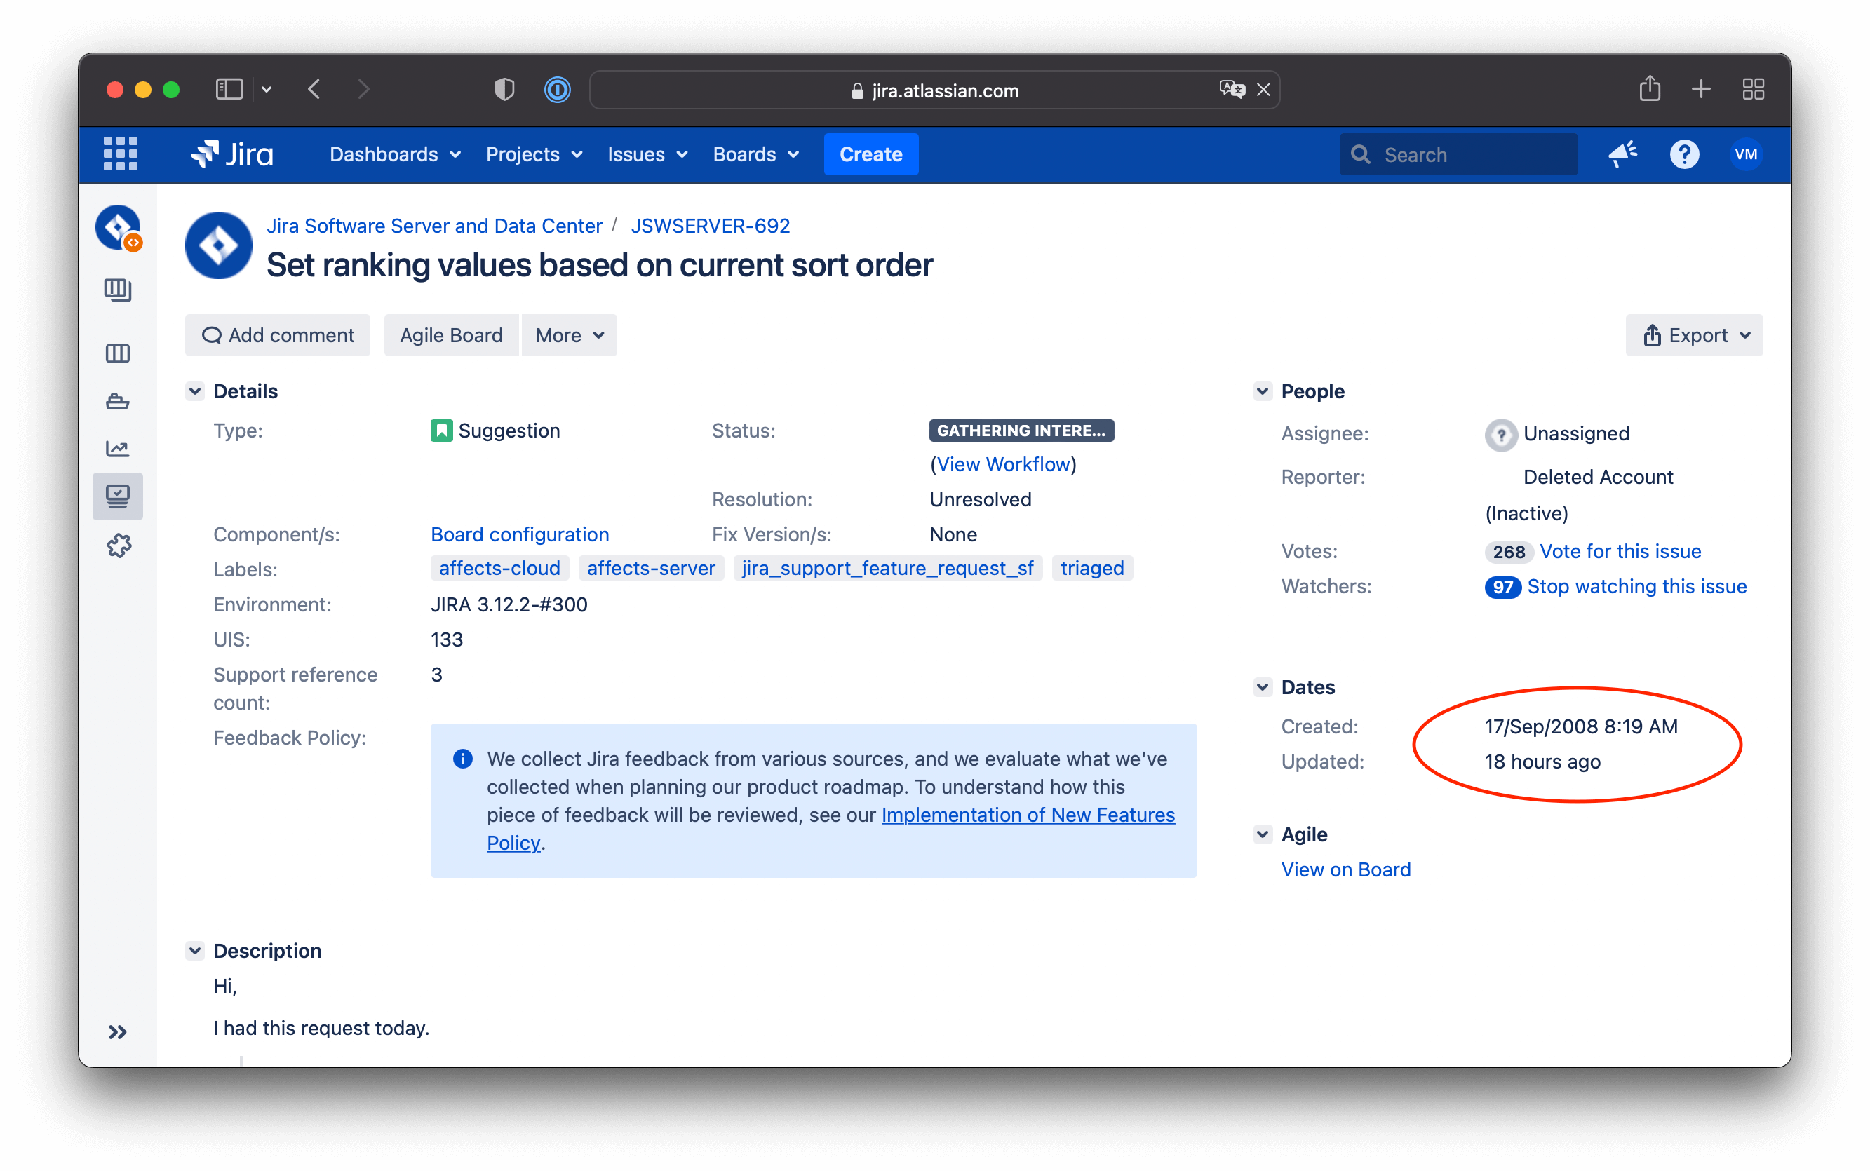
Task: Open the Reports chart icon
Action: [x=119, y=447]
